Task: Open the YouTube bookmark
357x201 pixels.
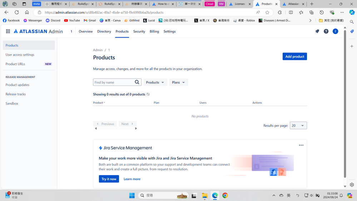Action: click(72, 20)
